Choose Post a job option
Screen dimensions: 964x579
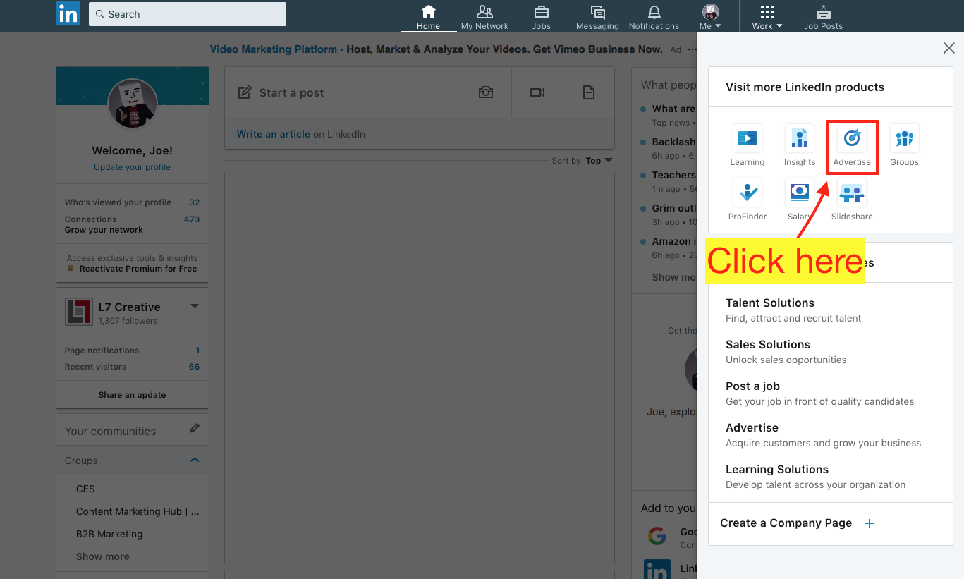pos(819,393)
